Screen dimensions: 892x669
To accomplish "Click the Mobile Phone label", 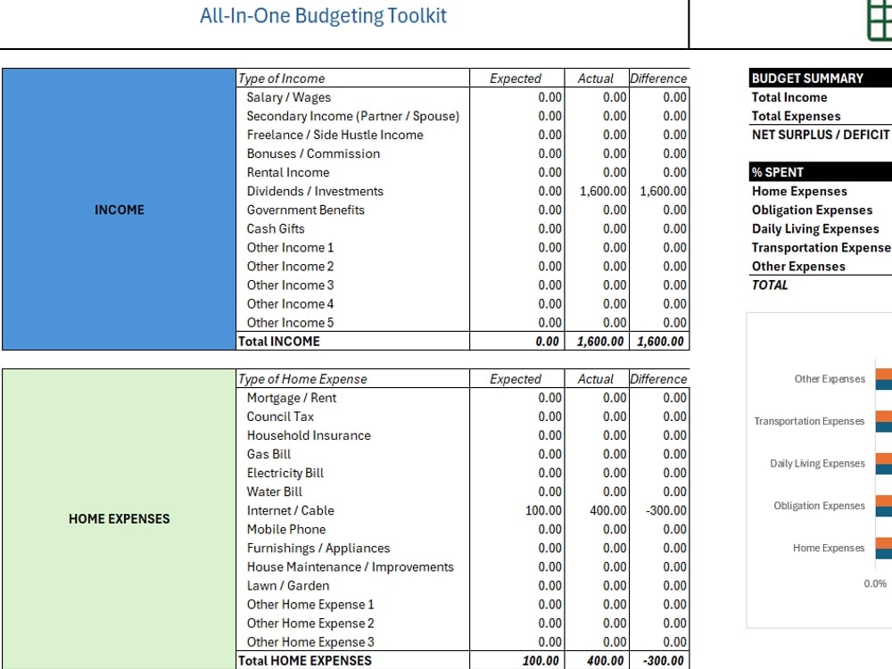I will coord(286,529).
